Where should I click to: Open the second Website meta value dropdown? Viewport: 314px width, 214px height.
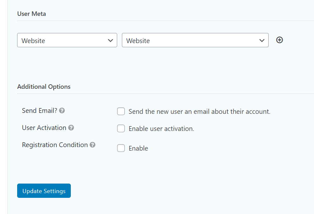[x=195, y=40]
